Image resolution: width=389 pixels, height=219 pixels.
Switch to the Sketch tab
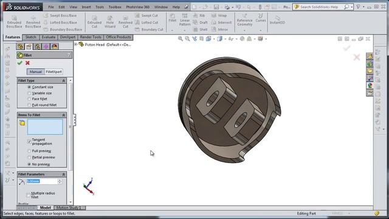[31, 37]
